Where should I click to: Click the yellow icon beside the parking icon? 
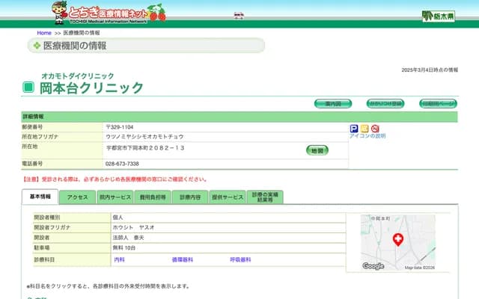[364, 129]
